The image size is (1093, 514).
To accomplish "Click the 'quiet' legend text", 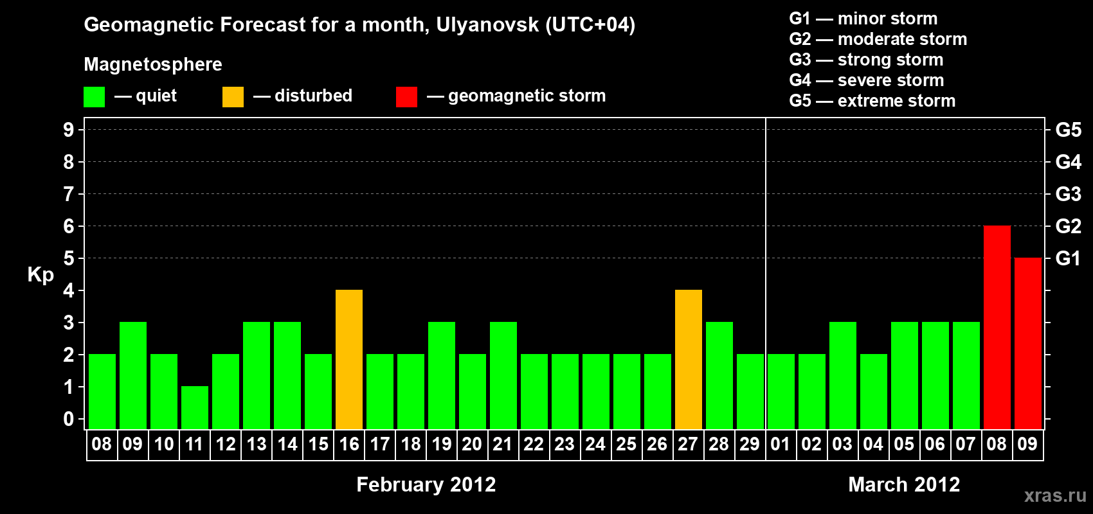I will [x=156, y=96].
